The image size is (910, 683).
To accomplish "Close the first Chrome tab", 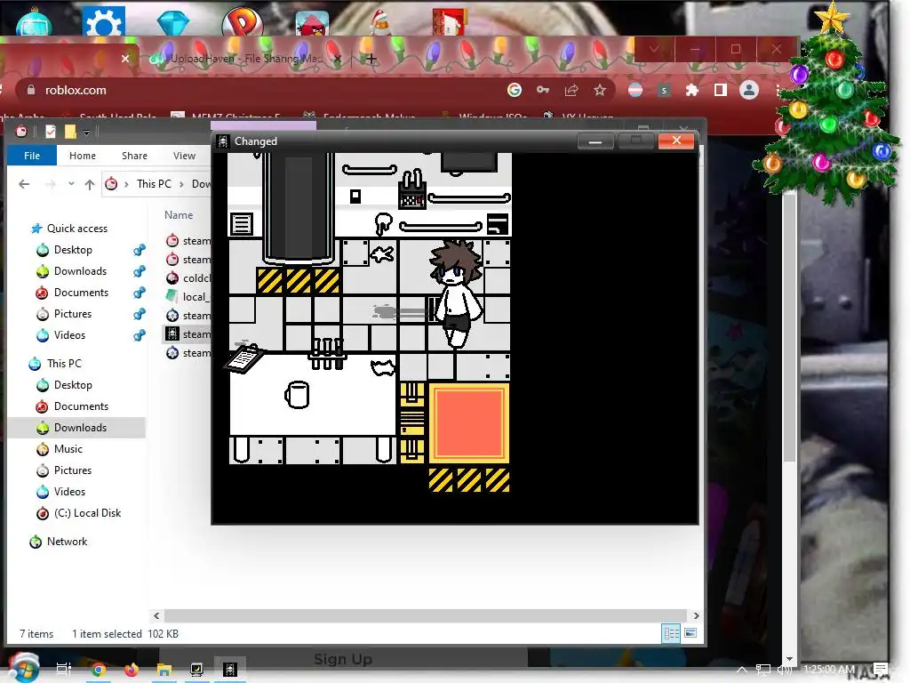I will 124,58.
